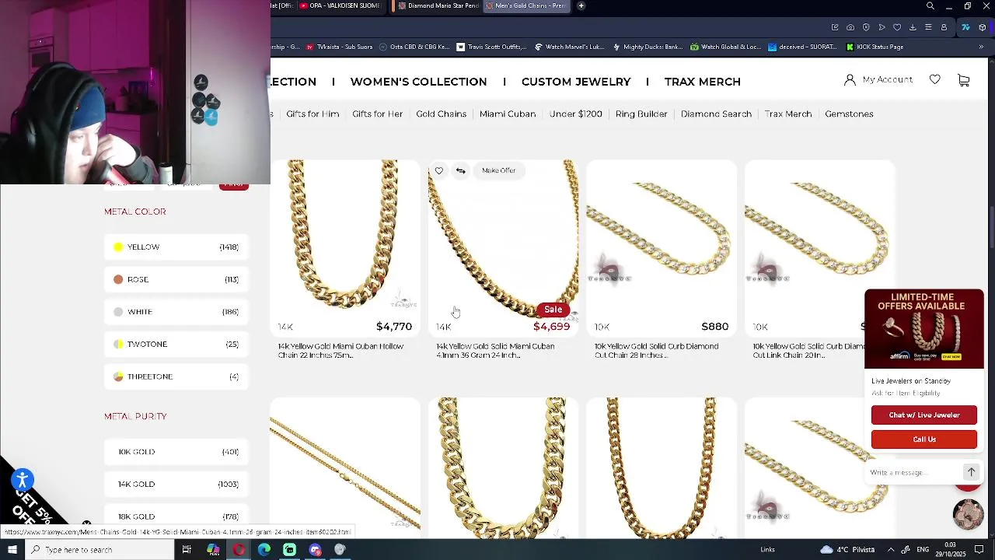The image size is (995, 560).
Task: Open the browser bookmarks heart icon
Action: coord(897,27)
